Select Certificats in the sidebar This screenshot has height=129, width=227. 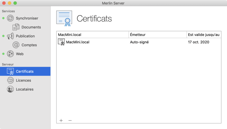25,71
